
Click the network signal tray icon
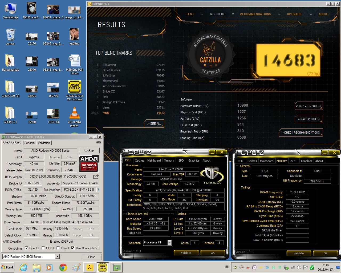pos(293,267)
